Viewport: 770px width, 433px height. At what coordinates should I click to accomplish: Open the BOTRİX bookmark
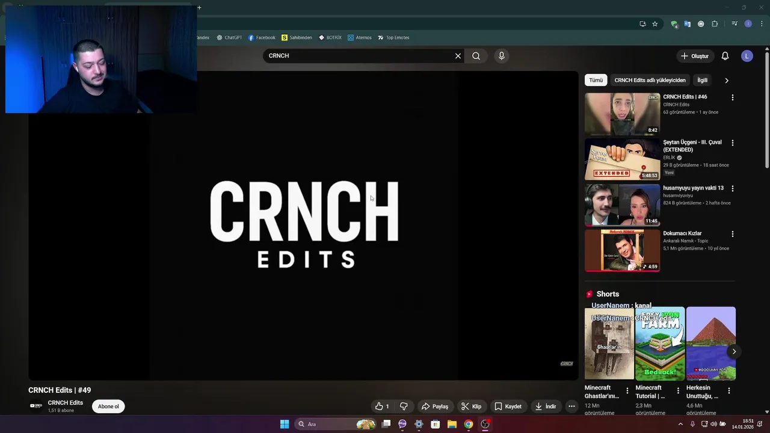click(330, 37)
